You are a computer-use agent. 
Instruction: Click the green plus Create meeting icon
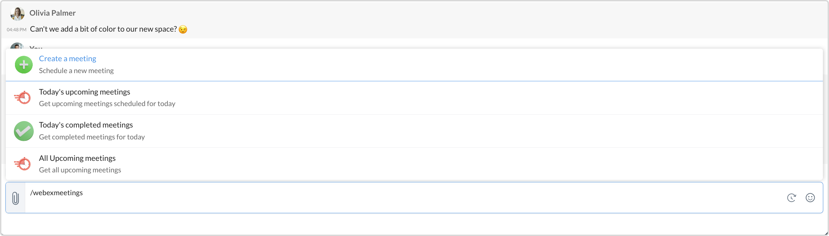tap(24, 65)
